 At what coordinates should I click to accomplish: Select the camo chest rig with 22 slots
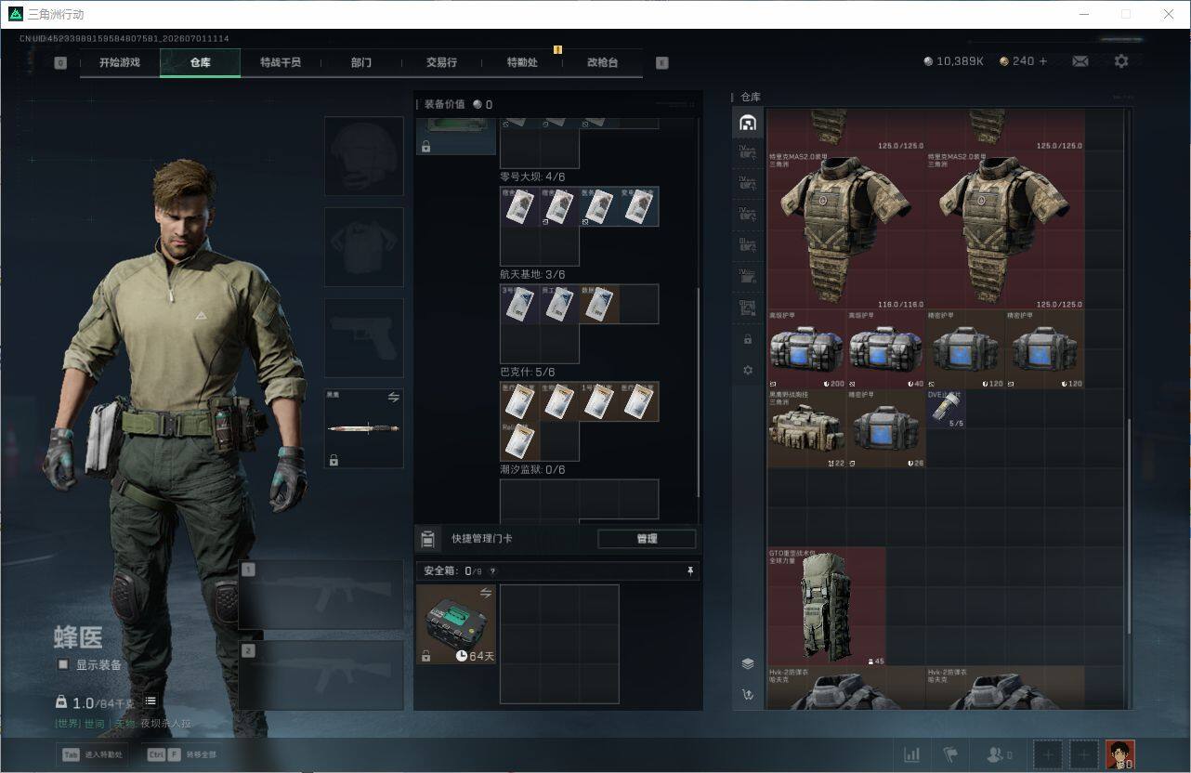[x=806, y=428]
